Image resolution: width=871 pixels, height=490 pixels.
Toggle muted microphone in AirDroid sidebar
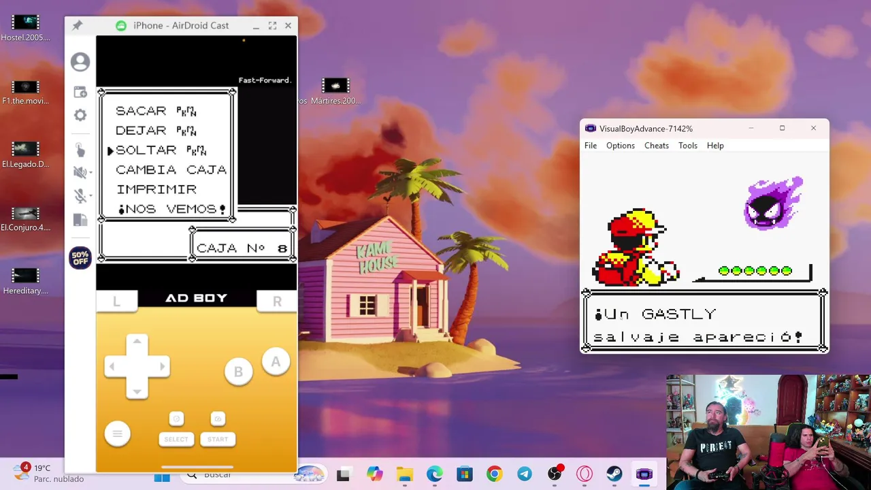[x=79, y=196]
